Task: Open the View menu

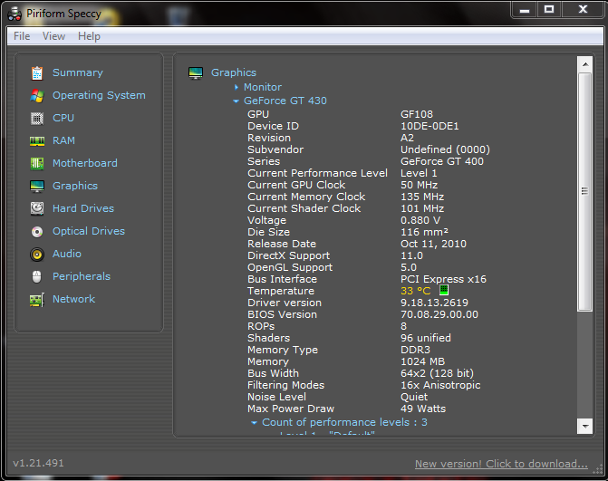Action: click(x=53, y=36)
